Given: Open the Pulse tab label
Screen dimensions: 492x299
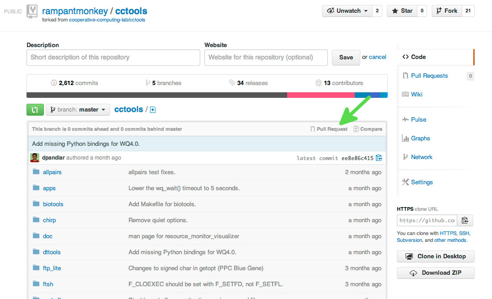Looking at the screenshot, I should point(418,119).
